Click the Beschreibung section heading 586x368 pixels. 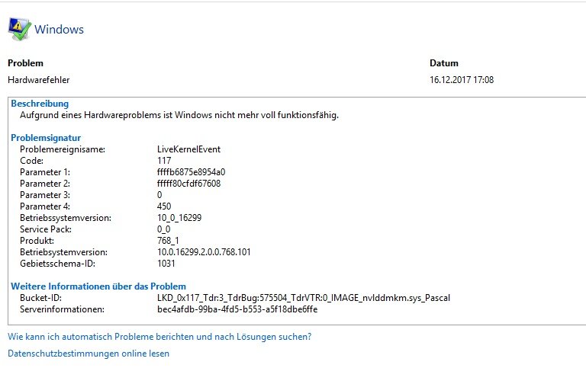pyautogui.click(x=40, y=104)
